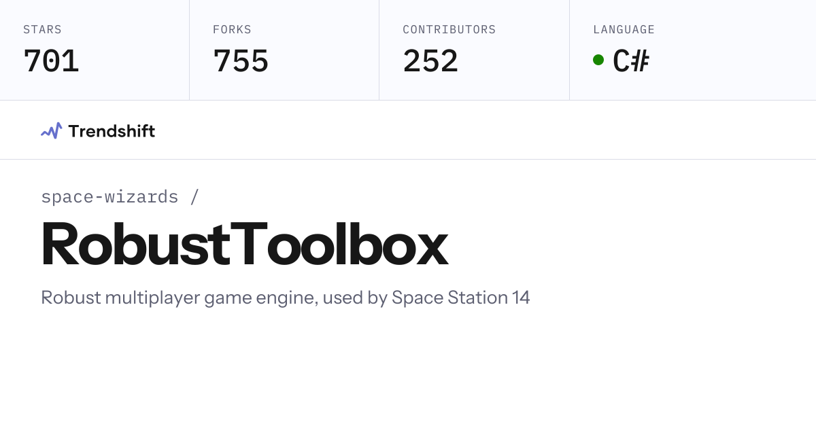Click the Trendshift brand name
The width and height of the screenshot is (816, 428).
(112, 131)
